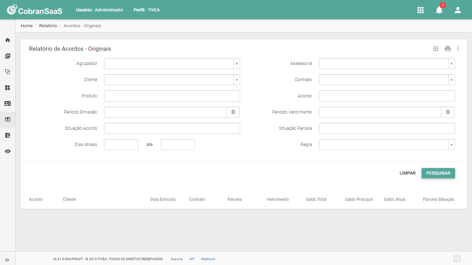Sort by Vencimento column header
This screenshot has width=472, height=265.
(x=278, y=199)
